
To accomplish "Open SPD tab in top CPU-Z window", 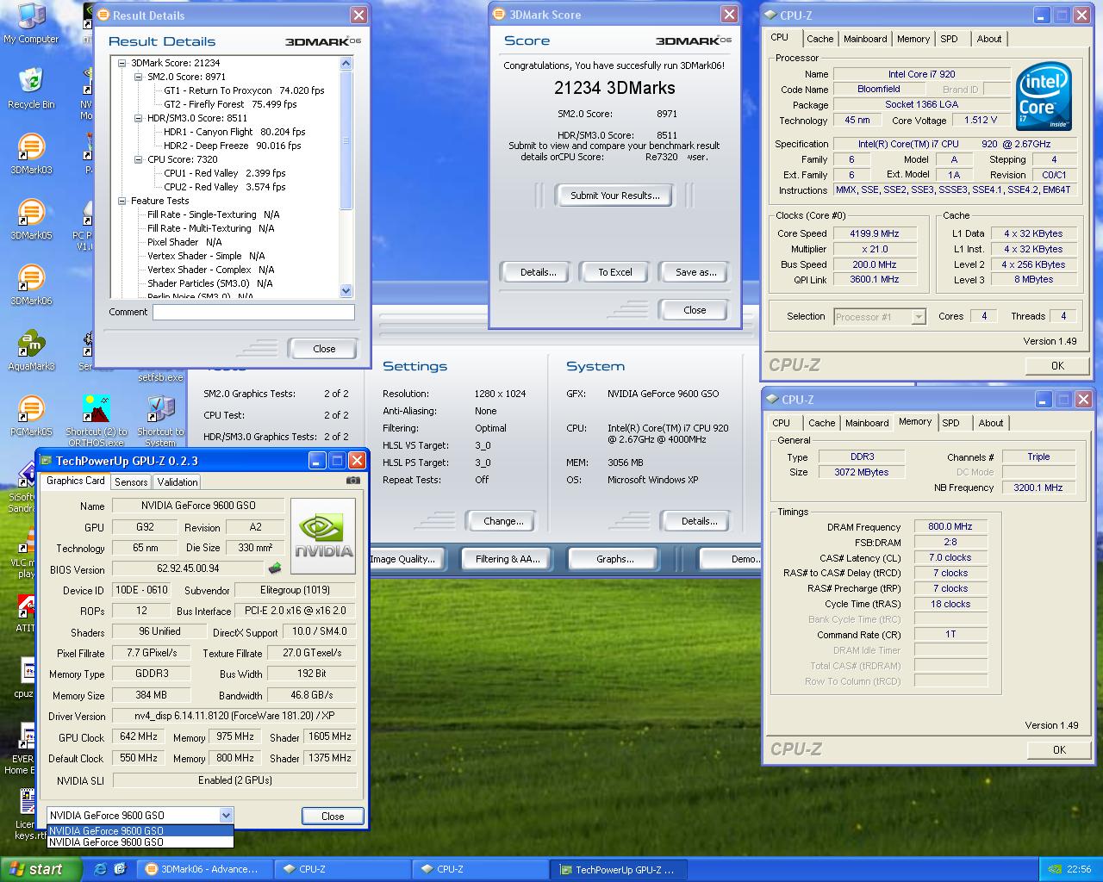I will [x=949, y=39].
